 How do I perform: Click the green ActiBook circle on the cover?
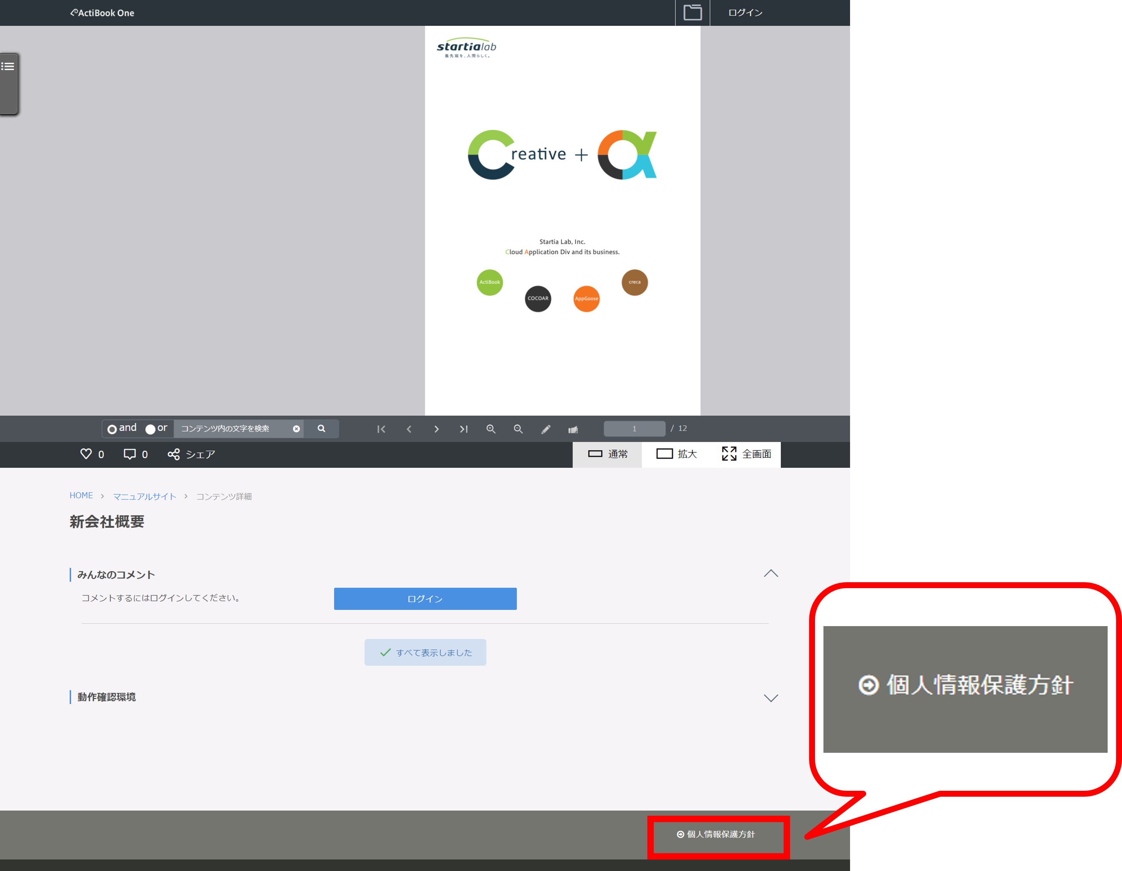(x=489, y=282)
